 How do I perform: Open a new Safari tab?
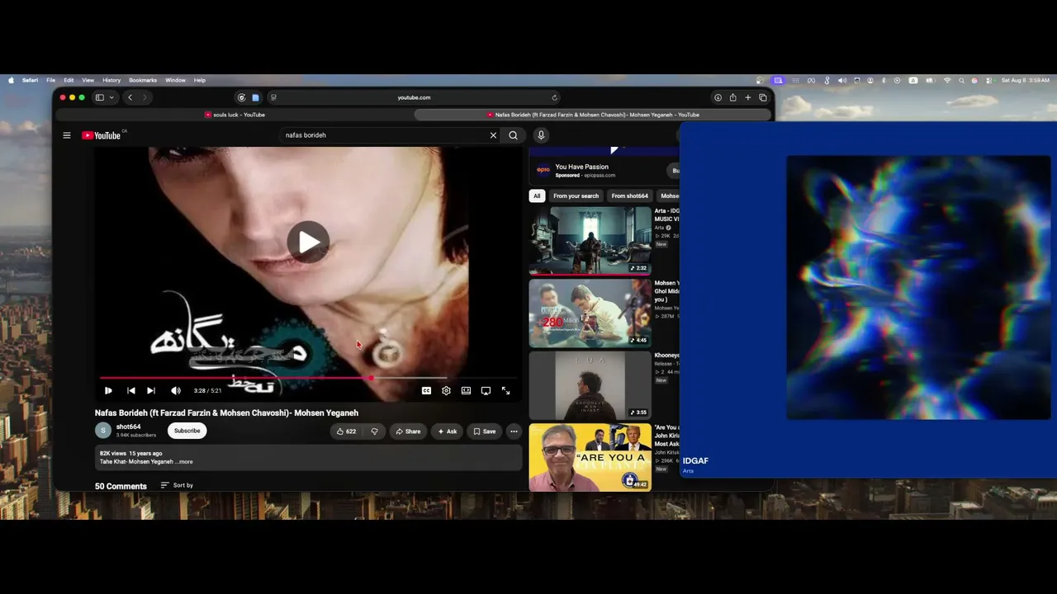[x=747, y=97]
